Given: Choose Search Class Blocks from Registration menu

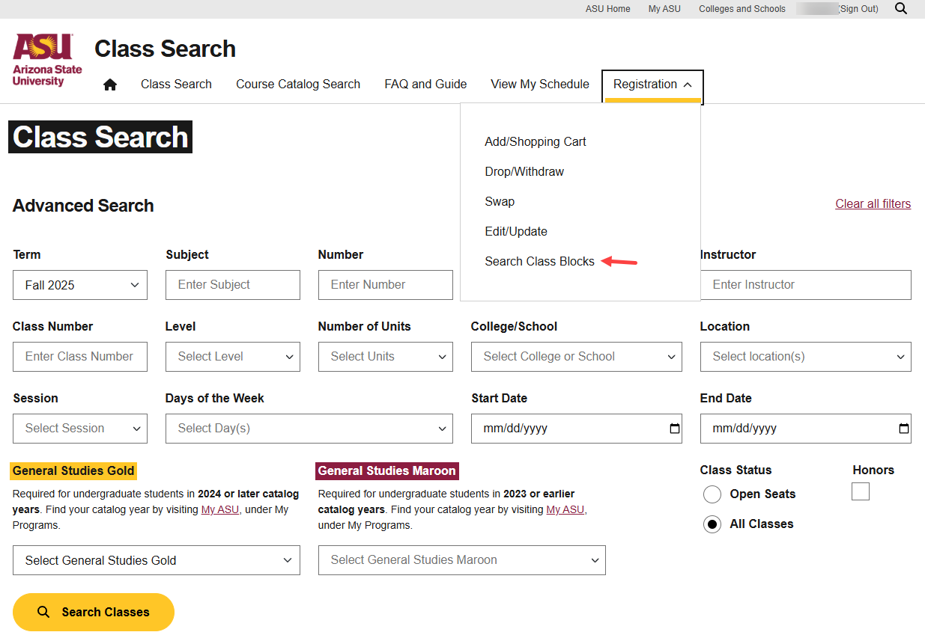Looking at the screenshot, I should tap(539, 261).
